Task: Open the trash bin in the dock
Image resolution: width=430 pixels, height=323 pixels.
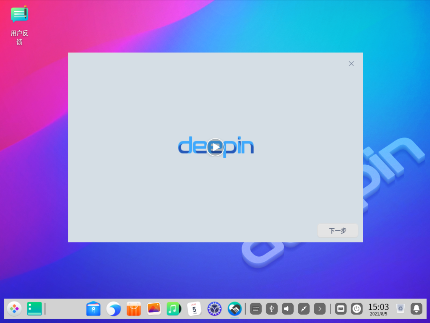Action: [x=400, y=309]
